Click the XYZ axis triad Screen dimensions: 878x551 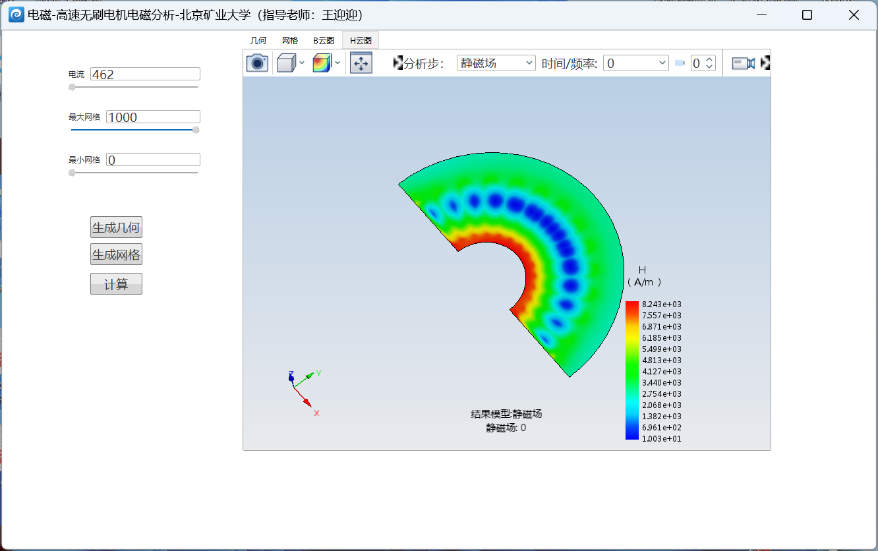click(x=305, y=392)
